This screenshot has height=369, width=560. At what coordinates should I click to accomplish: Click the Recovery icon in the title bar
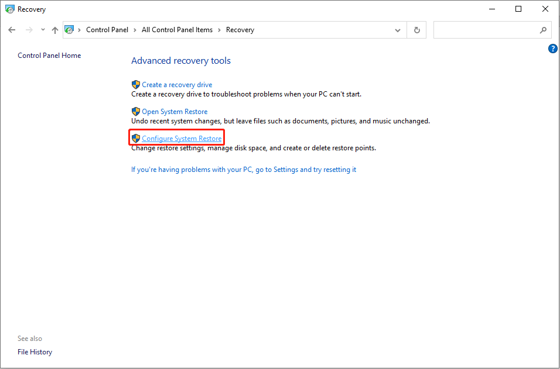tap(9, 9)
